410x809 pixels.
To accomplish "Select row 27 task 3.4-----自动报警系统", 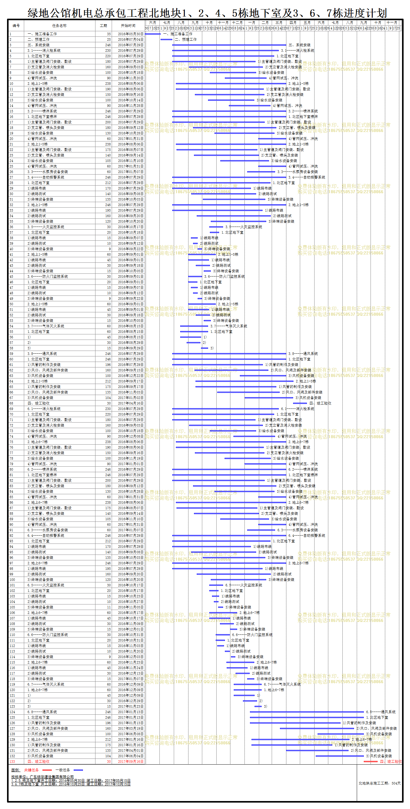I will pos(46,177).
